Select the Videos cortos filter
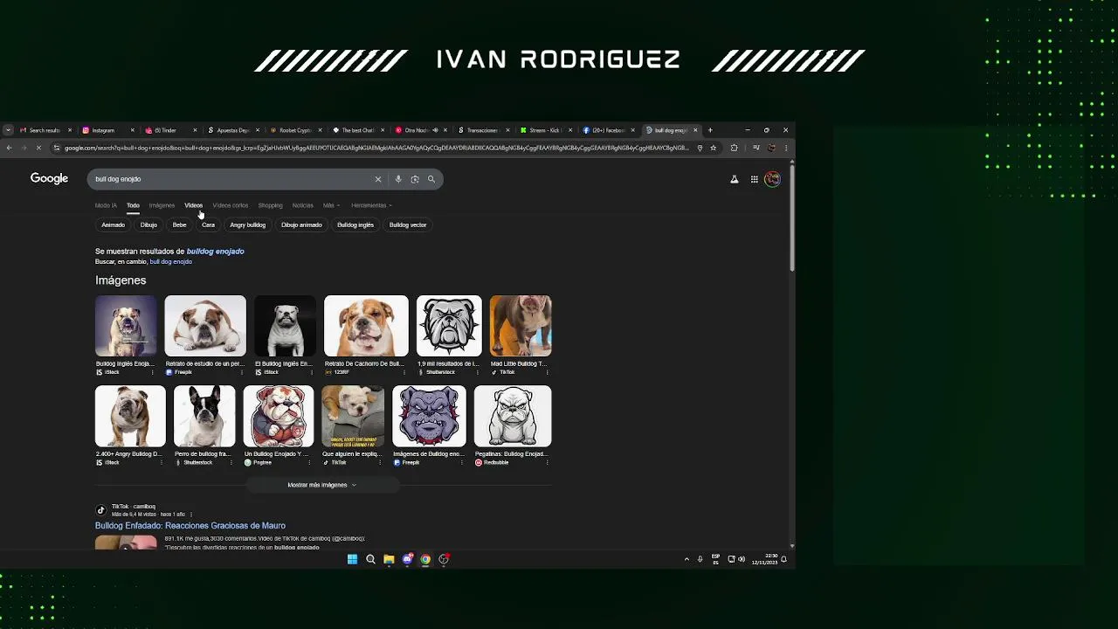The width and height of the screenshot is (1118, 629). point(231,205)
